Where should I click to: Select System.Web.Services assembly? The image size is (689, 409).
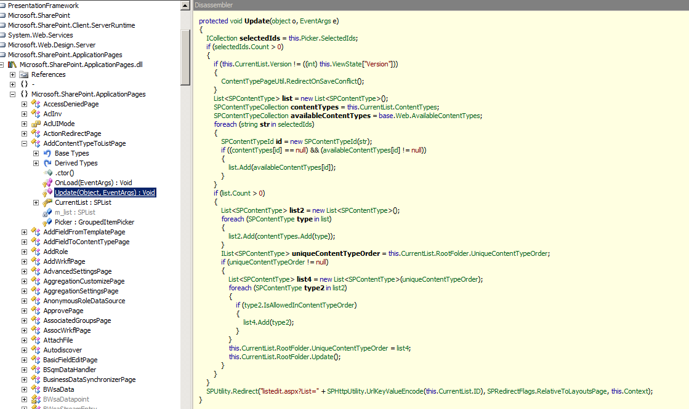coord(41,35)
